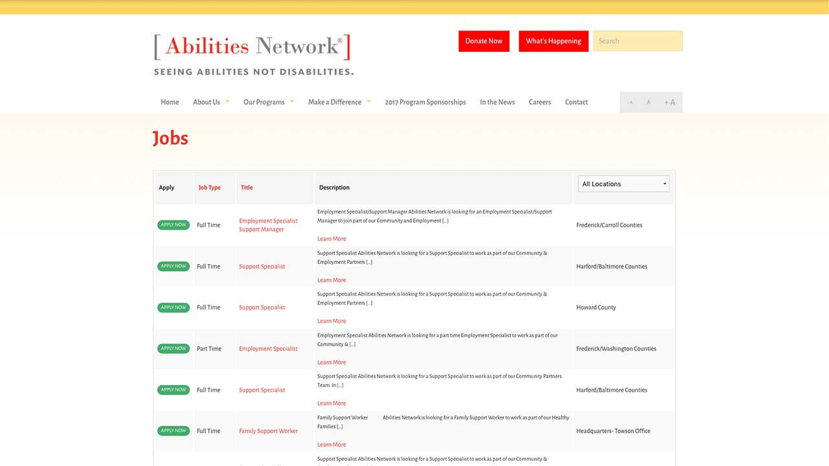Apply Now for Employment Specialist Support Manager

pyautogui.click(x=174, y=225)
